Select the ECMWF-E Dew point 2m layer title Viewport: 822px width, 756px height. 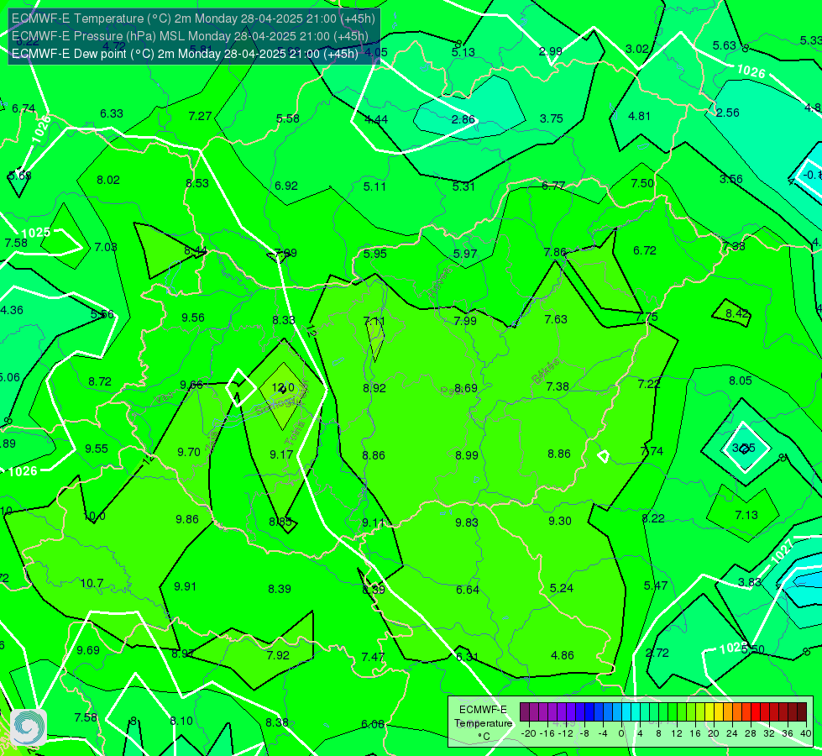point(185,54)
